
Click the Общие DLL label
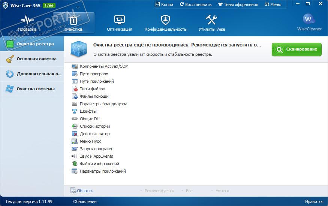coord(90,119)
